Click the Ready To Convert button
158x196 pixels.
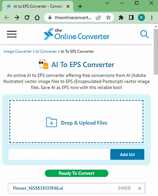coord(77,173)
